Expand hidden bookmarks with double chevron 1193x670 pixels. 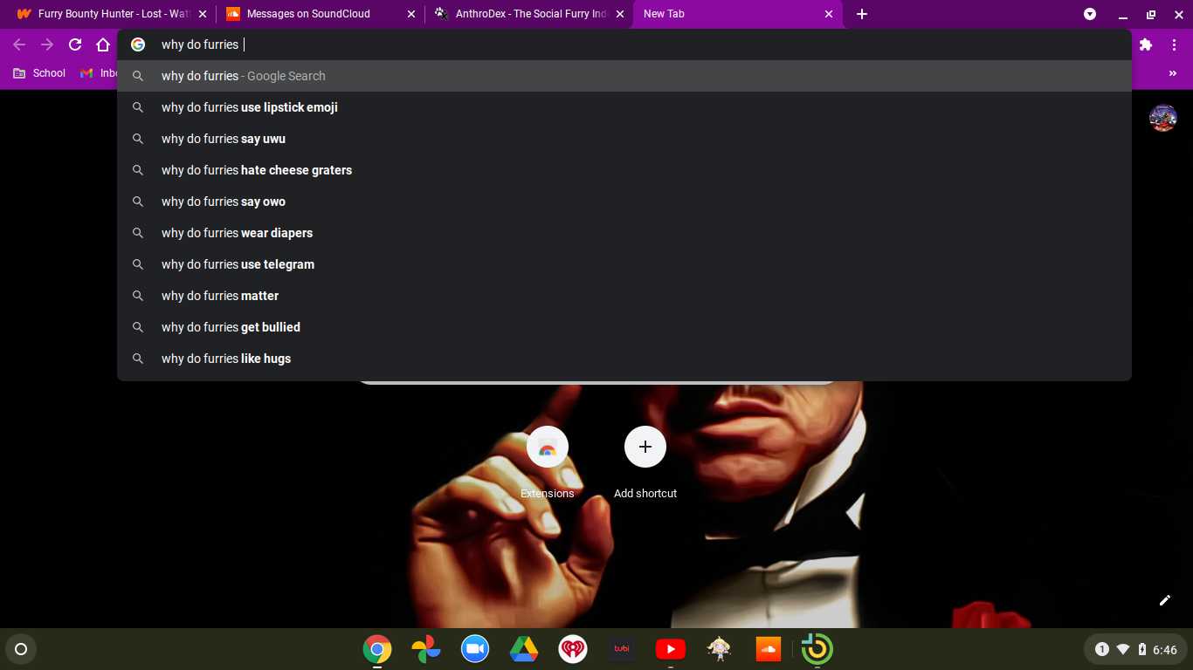click(x=1173, y=73)
